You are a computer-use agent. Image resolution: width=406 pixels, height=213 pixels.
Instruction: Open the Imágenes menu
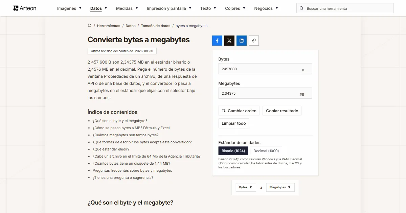click(x=69, y=8)
